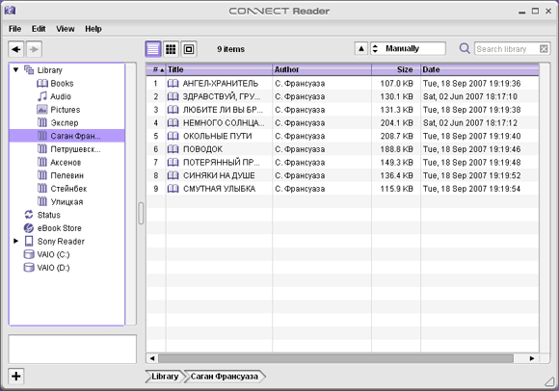This screenshot has width=559, height=391.
Task: Switch to list view mode
Action: [x=153, y=49]
